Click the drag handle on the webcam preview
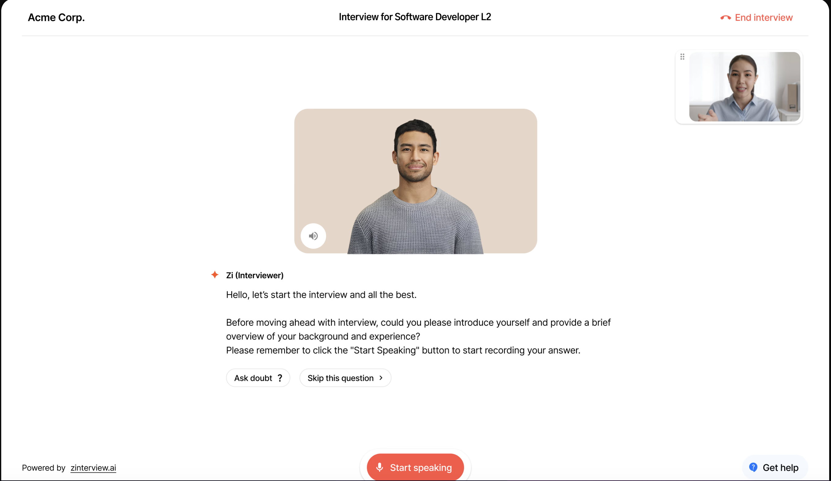The image size is (831, 481). click(682, 57)
